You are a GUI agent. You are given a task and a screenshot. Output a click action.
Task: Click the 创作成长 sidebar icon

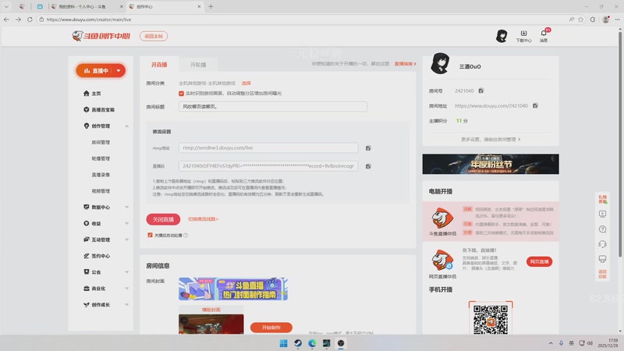[87, 304]
